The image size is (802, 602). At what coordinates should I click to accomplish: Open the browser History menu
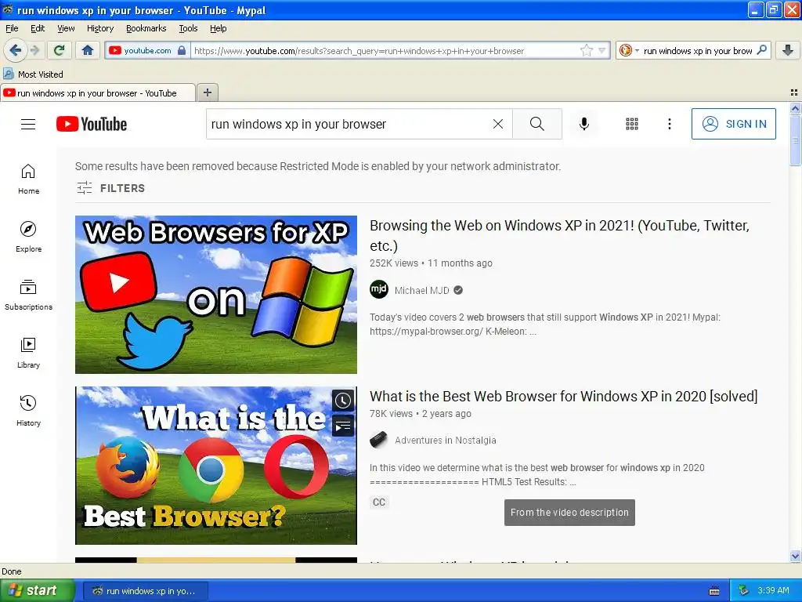pyautogui.click(x=99, y=28)
